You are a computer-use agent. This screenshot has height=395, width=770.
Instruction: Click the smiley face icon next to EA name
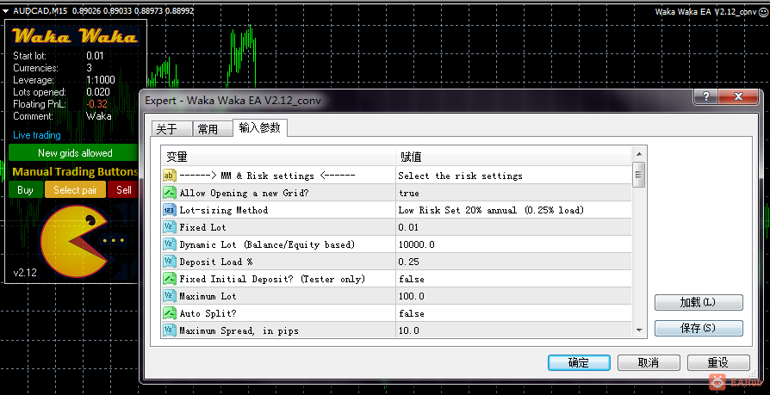pyautogui.click(x=762, y=12)
